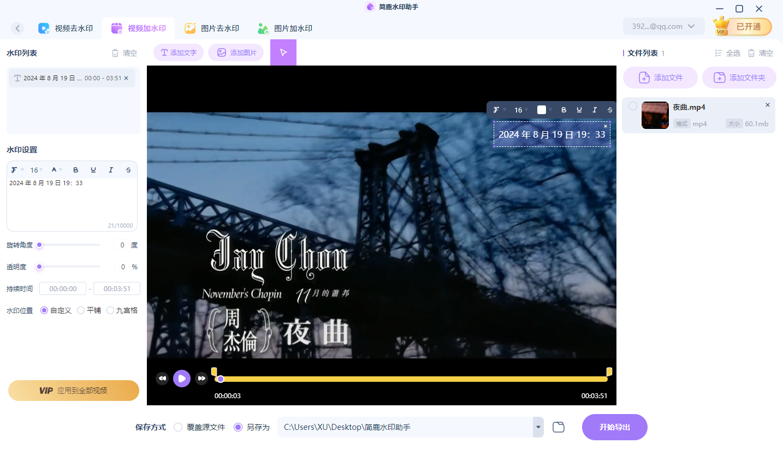
Task: Select the 添加文字 add-text tool
Action: 178,52
